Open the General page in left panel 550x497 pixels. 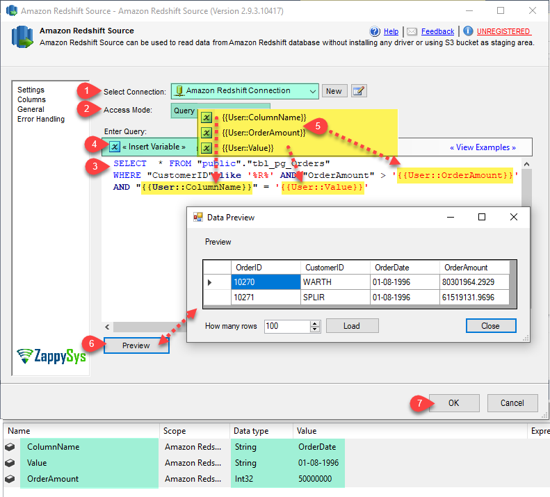[31, 109]
